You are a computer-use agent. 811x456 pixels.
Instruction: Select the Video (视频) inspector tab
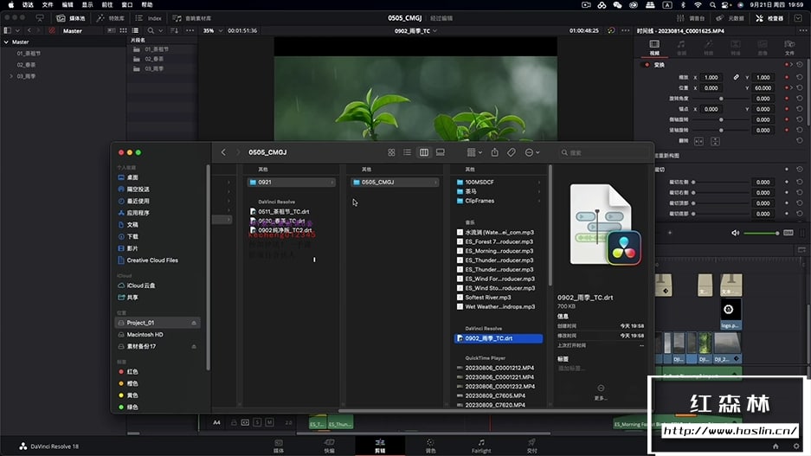(653, 47)
